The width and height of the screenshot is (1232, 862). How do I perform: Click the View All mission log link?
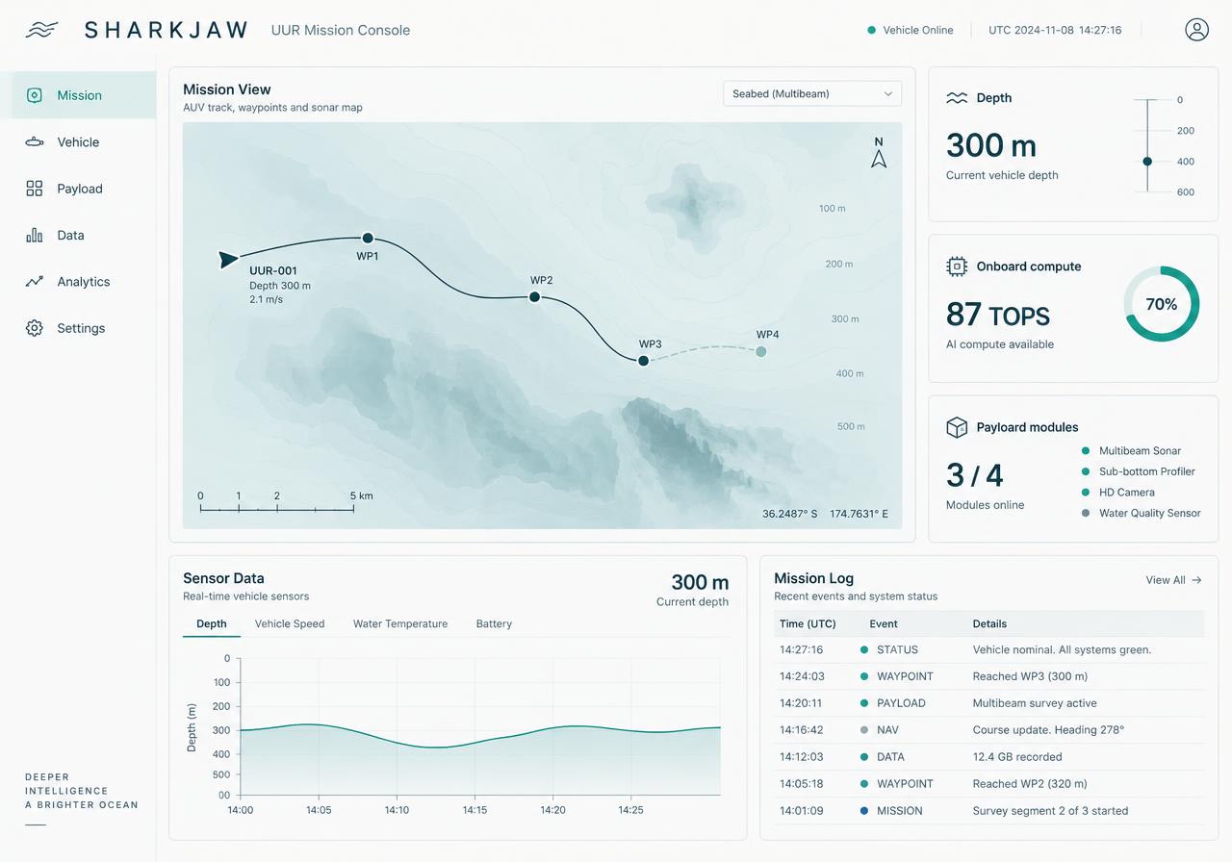point(1173,580)
